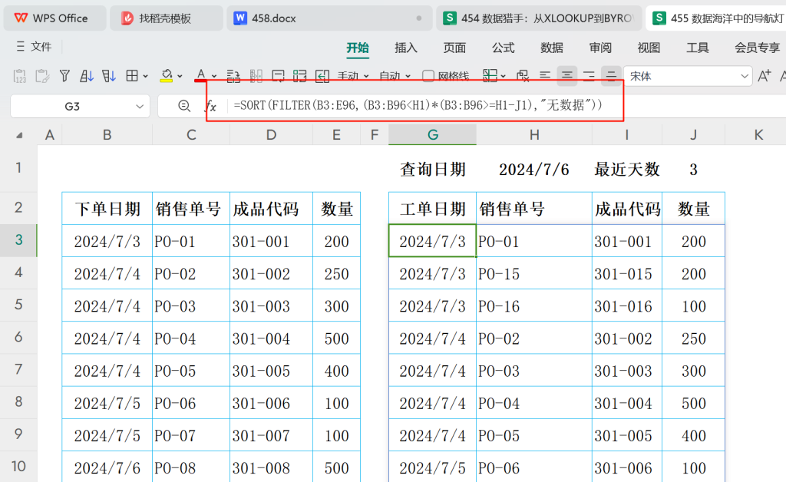
Task: Open the 文件 menu
Action: pos(41,47)
